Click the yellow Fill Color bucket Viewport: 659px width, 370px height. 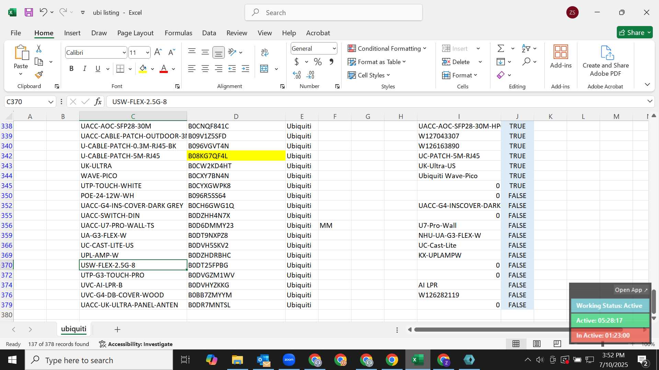click(x=143, y=69)
